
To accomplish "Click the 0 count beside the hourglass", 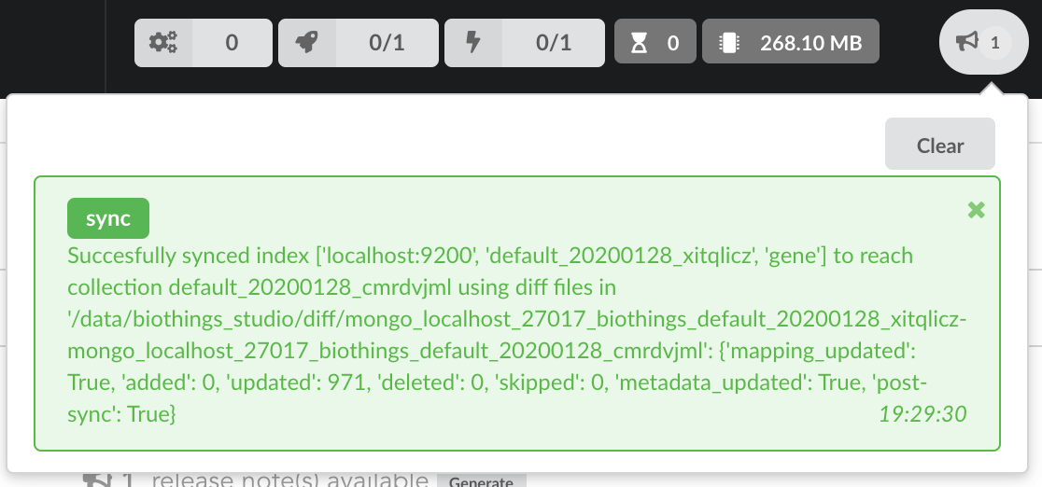I will coord(672,43).
